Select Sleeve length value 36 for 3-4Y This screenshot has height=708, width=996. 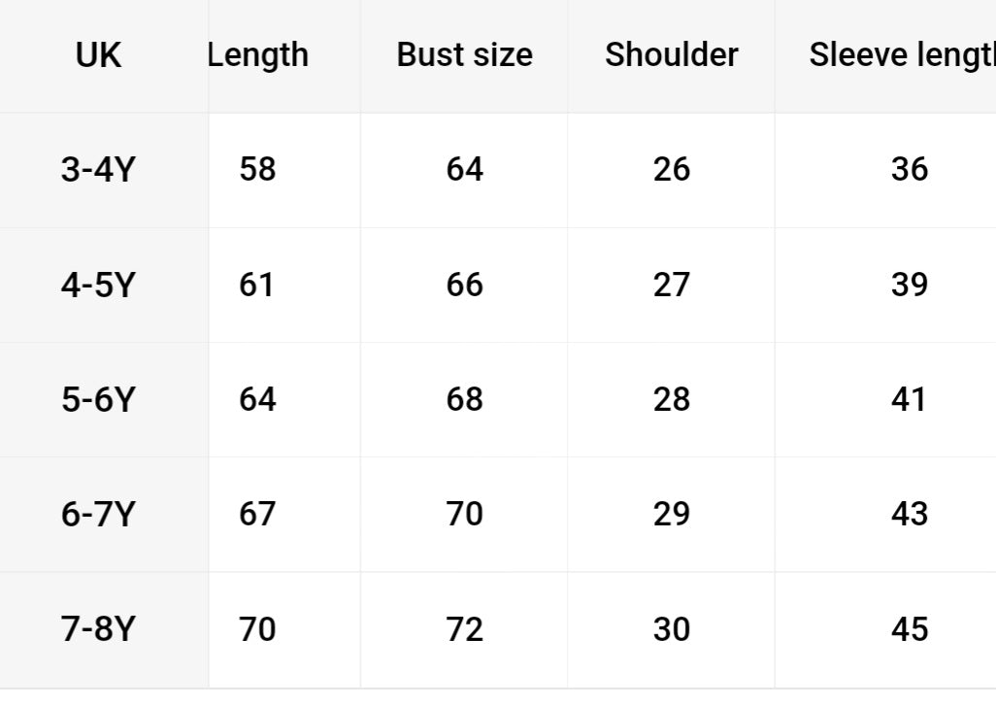tap(909, 170)
